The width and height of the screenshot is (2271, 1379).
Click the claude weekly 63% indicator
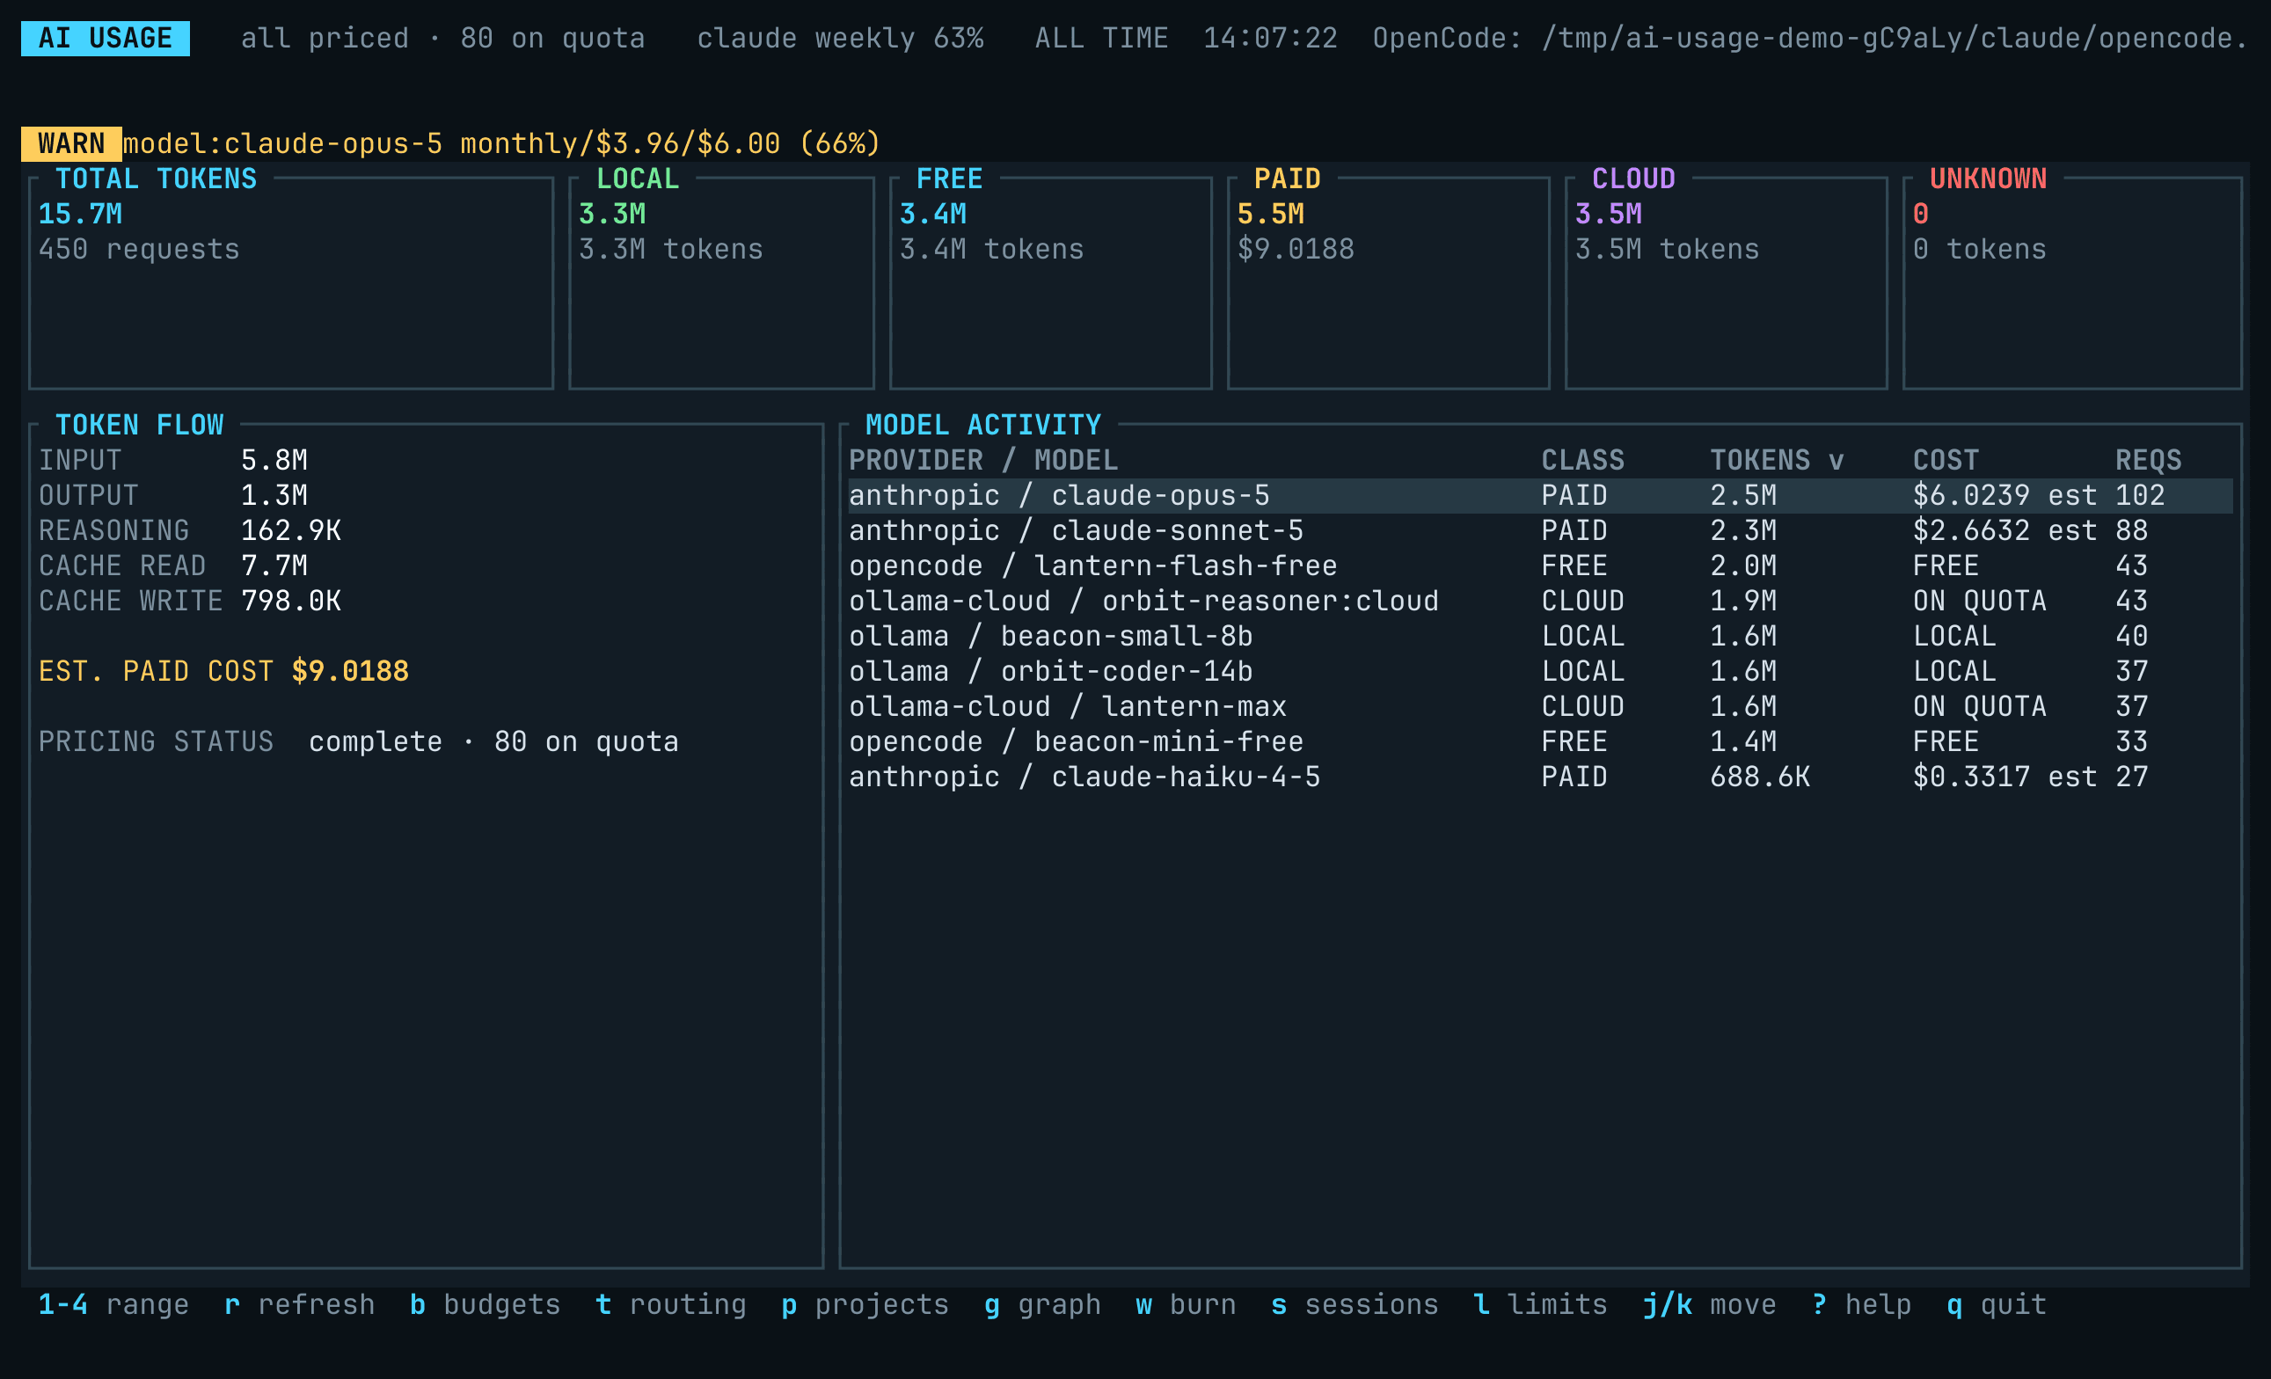pyautogui.click(x=840, y=39)
